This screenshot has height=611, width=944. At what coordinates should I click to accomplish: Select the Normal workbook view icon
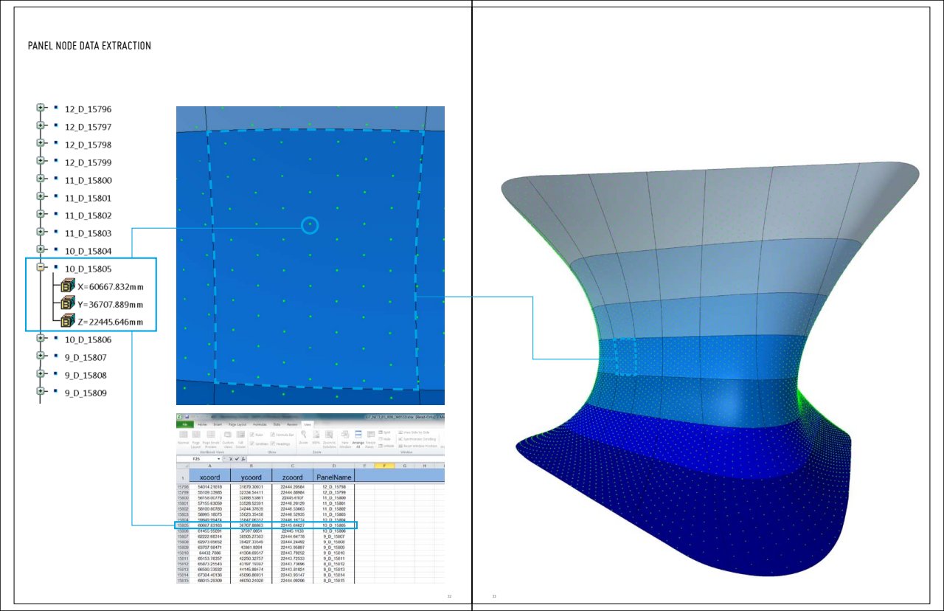(183, 435)
